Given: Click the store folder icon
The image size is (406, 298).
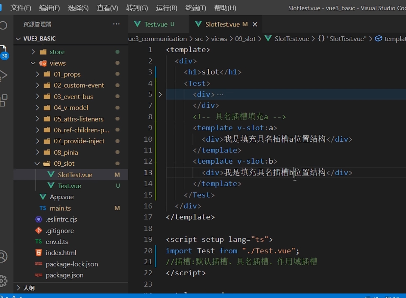Looking at the screenshot, I should [43, 52].
